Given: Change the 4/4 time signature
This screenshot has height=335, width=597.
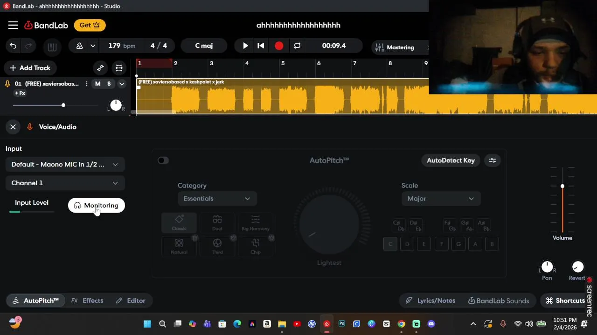Looking at the screenshot, I should pos(159,46).
